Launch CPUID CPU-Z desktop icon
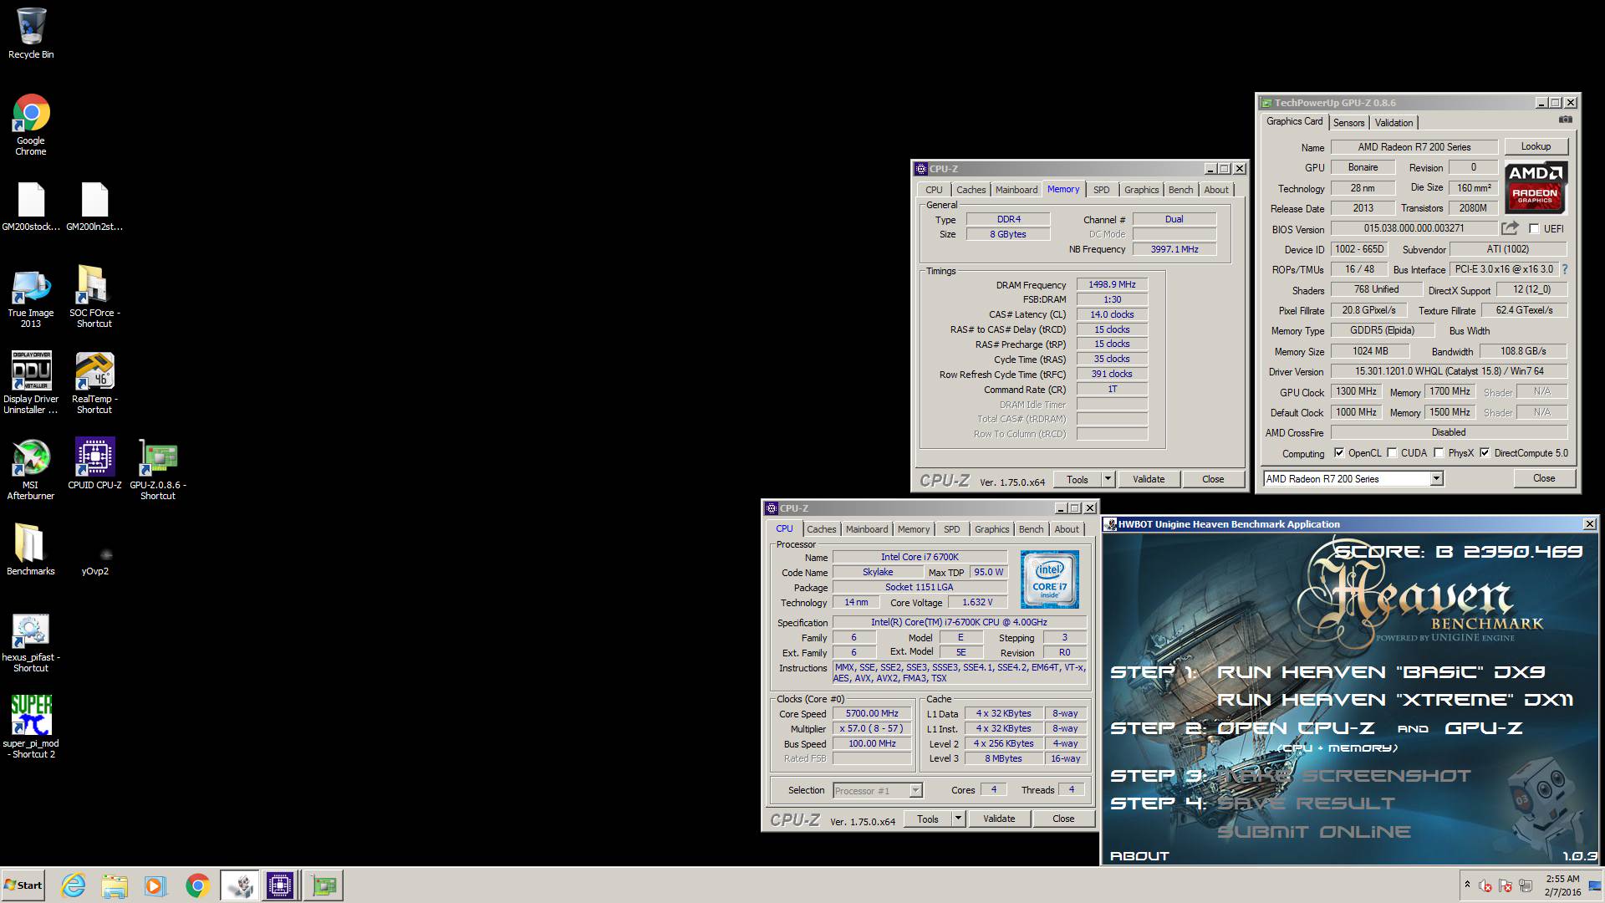 [94, 464]
